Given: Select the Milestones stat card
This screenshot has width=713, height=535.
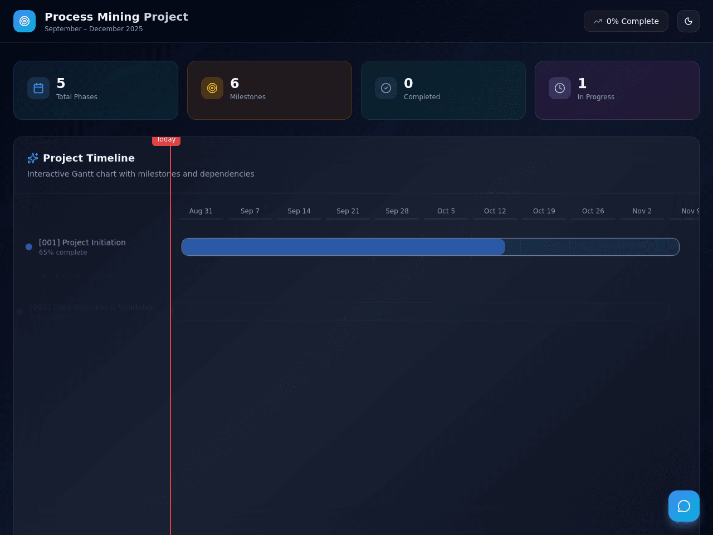Looking at the screenshot, I should [270, 90].
